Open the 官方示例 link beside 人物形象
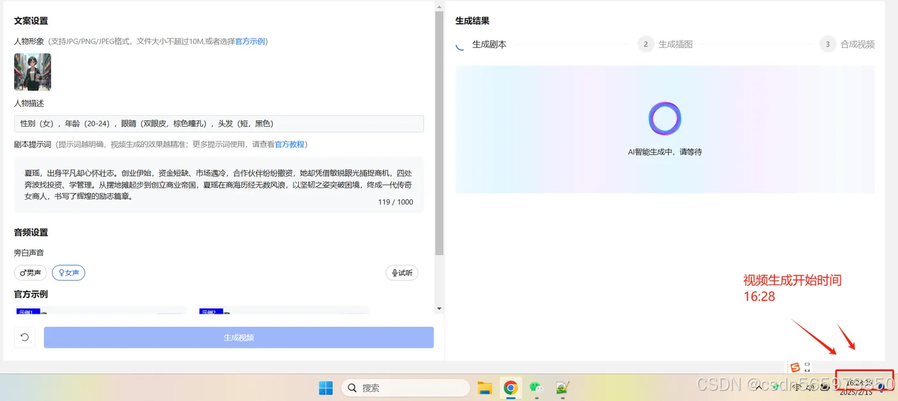Screen dimensions: 898x401 (x=250, y=41)
